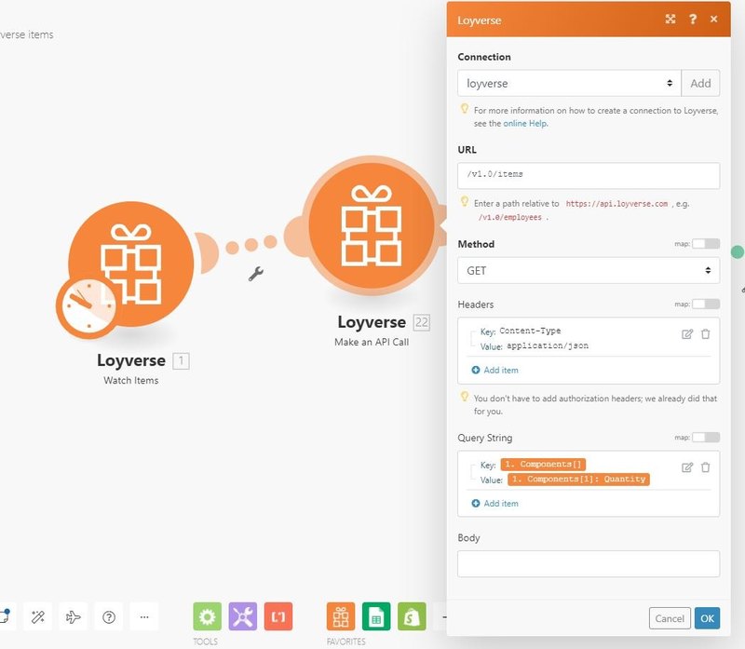Expand the Method GET dropdown
Image resolution: width=745 pixels, height=649 pixels.
(x=588, y=270)
